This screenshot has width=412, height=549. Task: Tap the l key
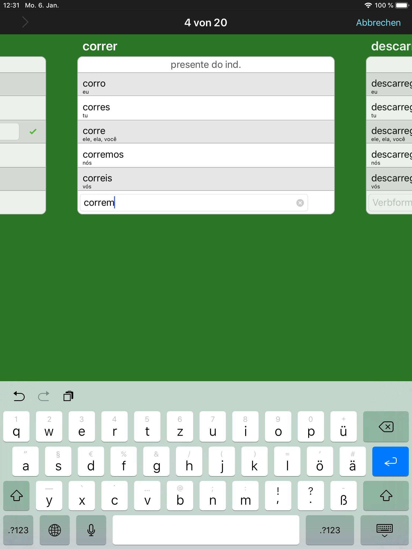click(287, 461)
